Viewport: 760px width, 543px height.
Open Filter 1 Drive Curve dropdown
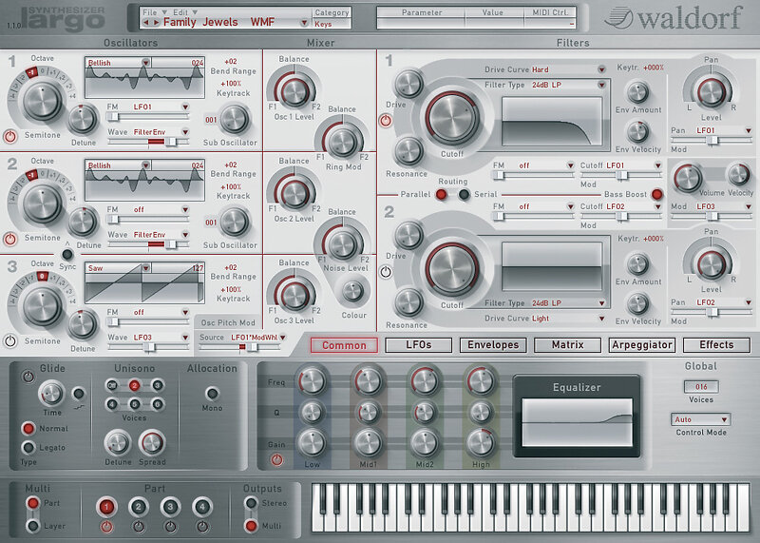click(x=601, y=69)
